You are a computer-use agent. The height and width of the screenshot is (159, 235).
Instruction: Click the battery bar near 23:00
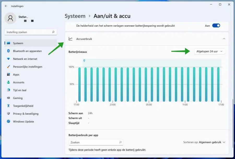[110, 84]
